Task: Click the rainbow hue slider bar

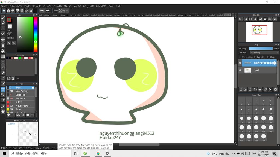Action: [x=36, y=34]
